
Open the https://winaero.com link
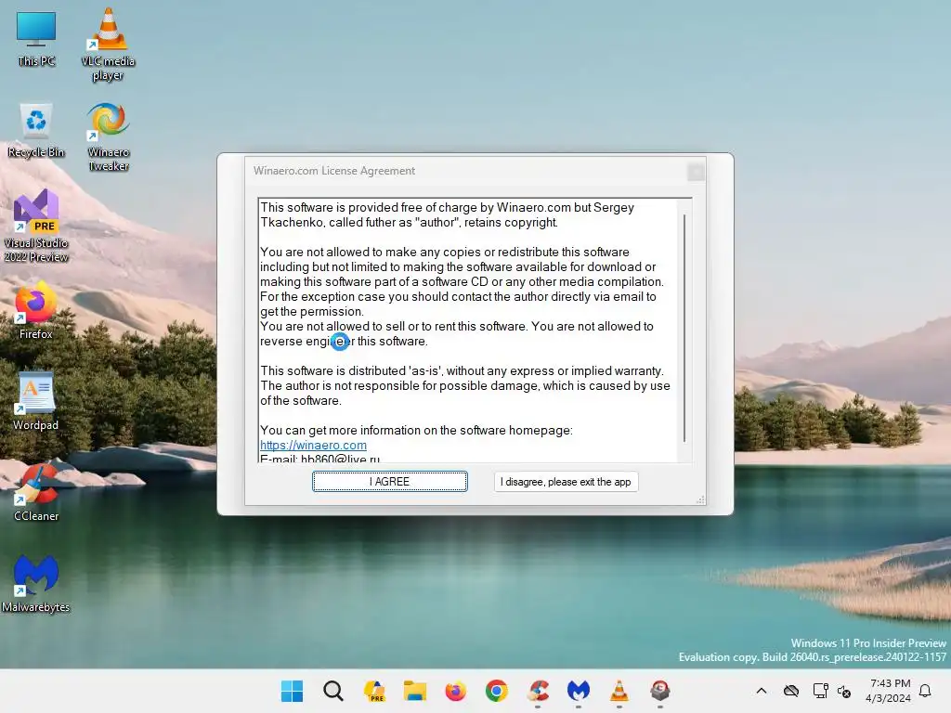[x=313, y=445]
